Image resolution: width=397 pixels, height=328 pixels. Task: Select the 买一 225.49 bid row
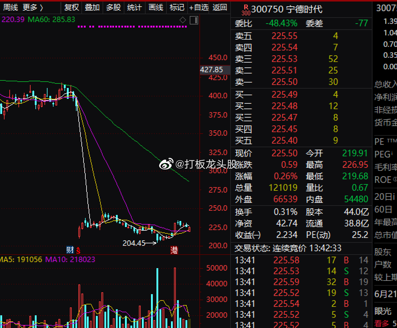coord(301,95)
